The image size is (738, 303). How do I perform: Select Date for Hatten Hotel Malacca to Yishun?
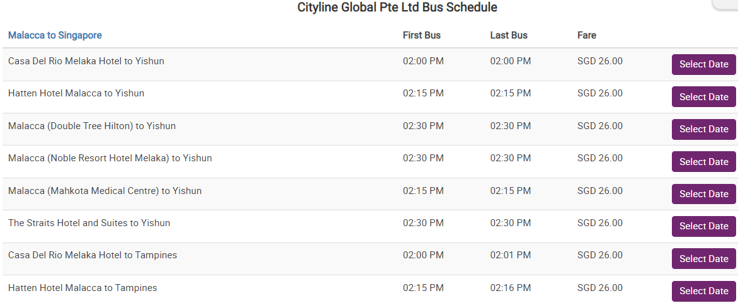(x=703, y=97)
